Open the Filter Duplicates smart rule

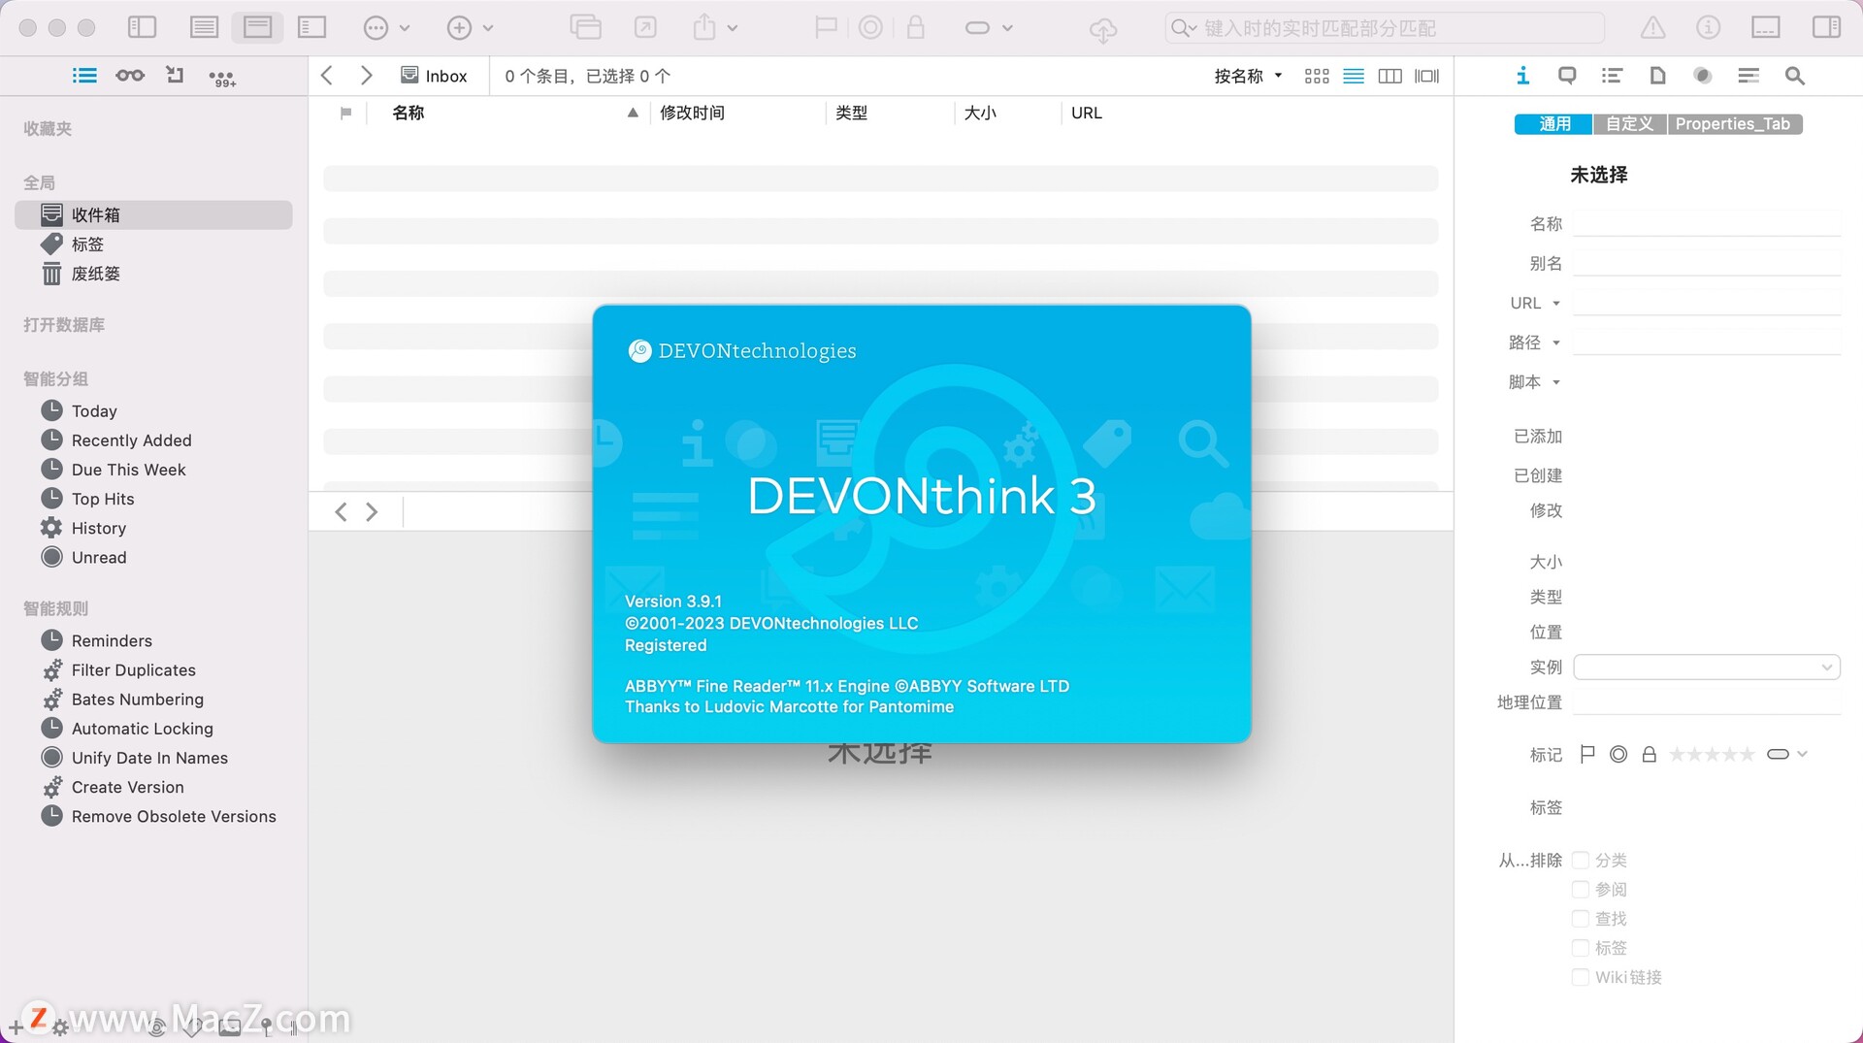pos(133,670)
